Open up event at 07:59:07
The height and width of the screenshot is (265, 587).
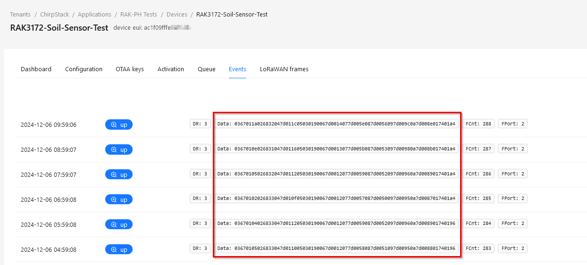click(x=119, y=174)
